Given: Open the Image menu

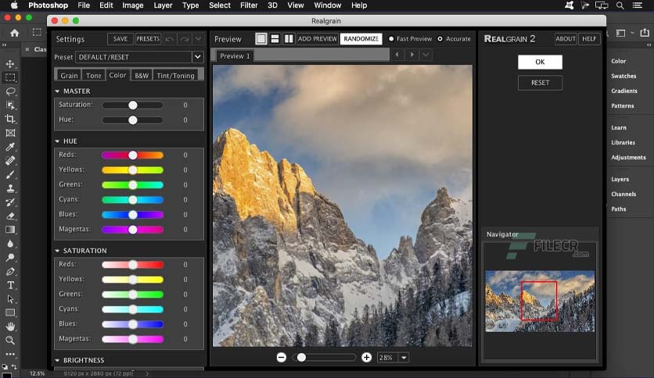Looking at the screenshot, I should coord(133,5).
